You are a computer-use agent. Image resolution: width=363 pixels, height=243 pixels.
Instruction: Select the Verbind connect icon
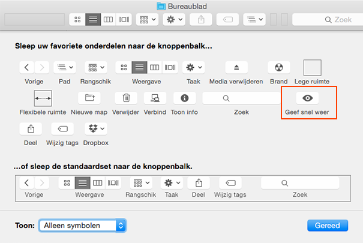coord(155,98)
